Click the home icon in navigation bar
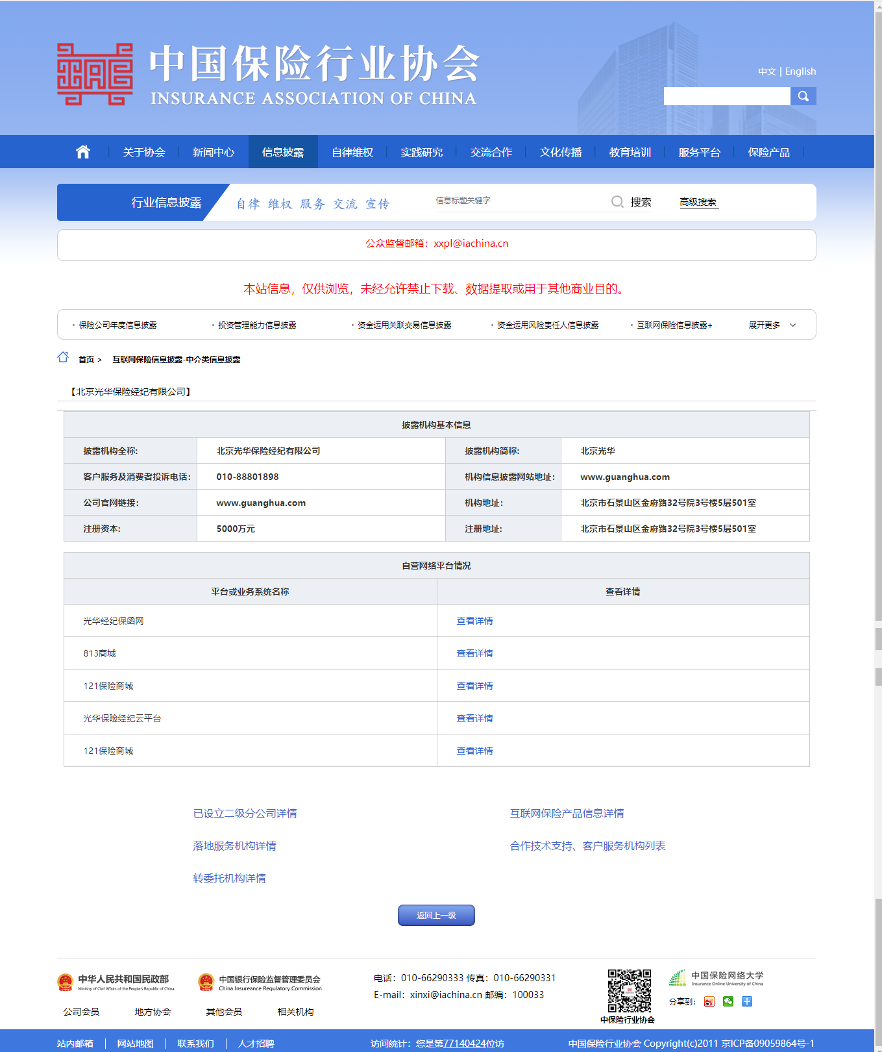882x1052 pixels. [83, 152]
